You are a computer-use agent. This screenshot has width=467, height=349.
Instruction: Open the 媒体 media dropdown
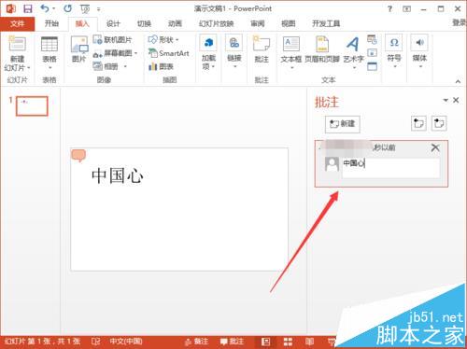coord(419,52)
